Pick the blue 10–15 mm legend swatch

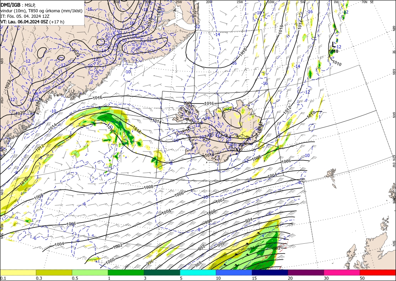tap(234, 272)
